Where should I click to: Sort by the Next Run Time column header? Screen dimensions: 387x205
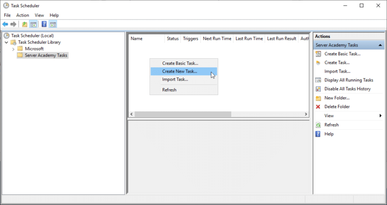pos(217,38)
